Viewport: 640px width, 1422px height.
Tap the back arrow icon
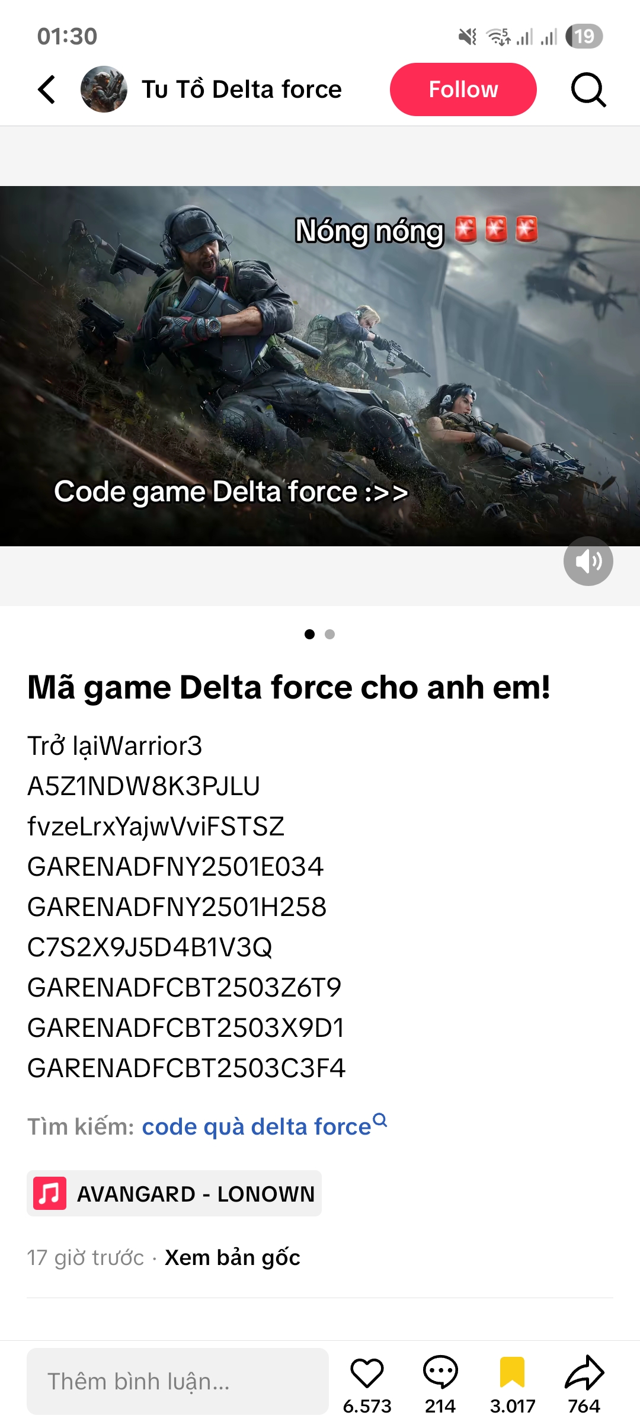point(47,89)
